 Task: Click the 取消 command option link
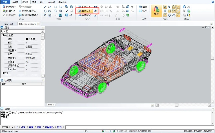[x=59, y=127]
